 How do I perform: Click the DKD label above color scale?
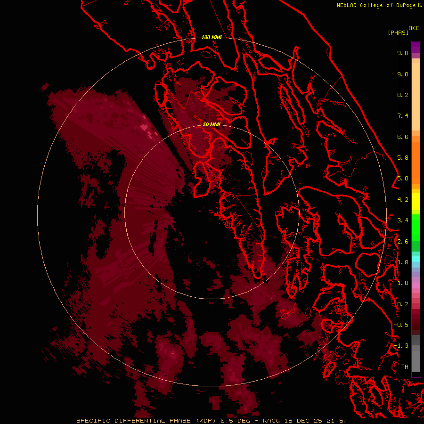pos(414,28)
